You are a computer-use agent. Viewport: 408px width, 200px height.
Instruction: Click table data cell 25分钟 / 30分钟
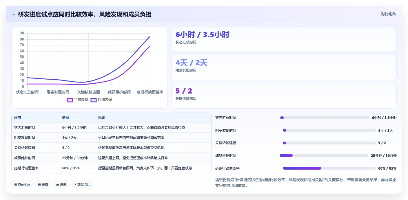point(75,158)
